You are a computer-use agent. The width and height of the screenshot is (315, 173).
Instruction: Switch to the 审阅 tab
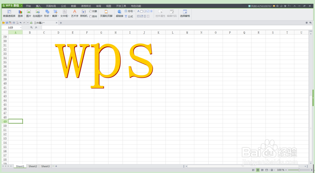[x=98, y=6]
